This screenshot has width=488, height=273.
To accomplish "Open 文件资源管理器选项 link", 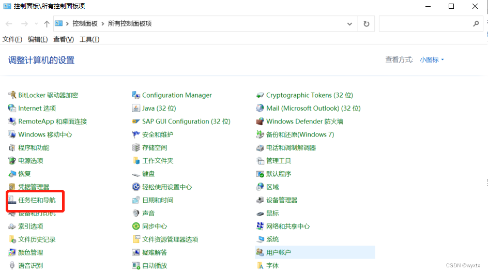I will tap(170, 239).
